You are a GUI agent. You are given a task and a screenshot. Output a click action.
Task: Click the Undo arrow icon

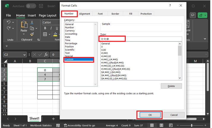[x=9, y=23]
